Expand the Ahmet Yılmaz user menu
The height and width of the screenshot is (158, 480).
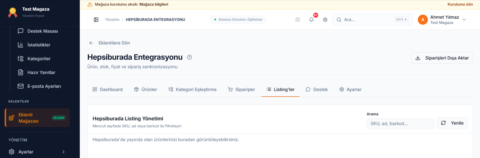464,20
